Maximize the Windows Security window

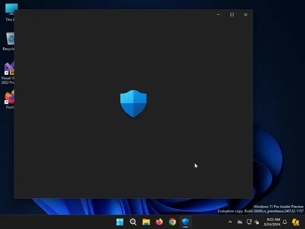coord(232,15)
